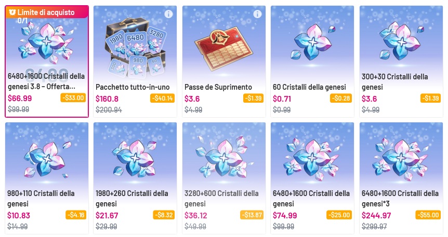448x237 pixels.
Task: Select the Pacchetto tutto-in-uno chest image
Action: [x=136, y=47]
